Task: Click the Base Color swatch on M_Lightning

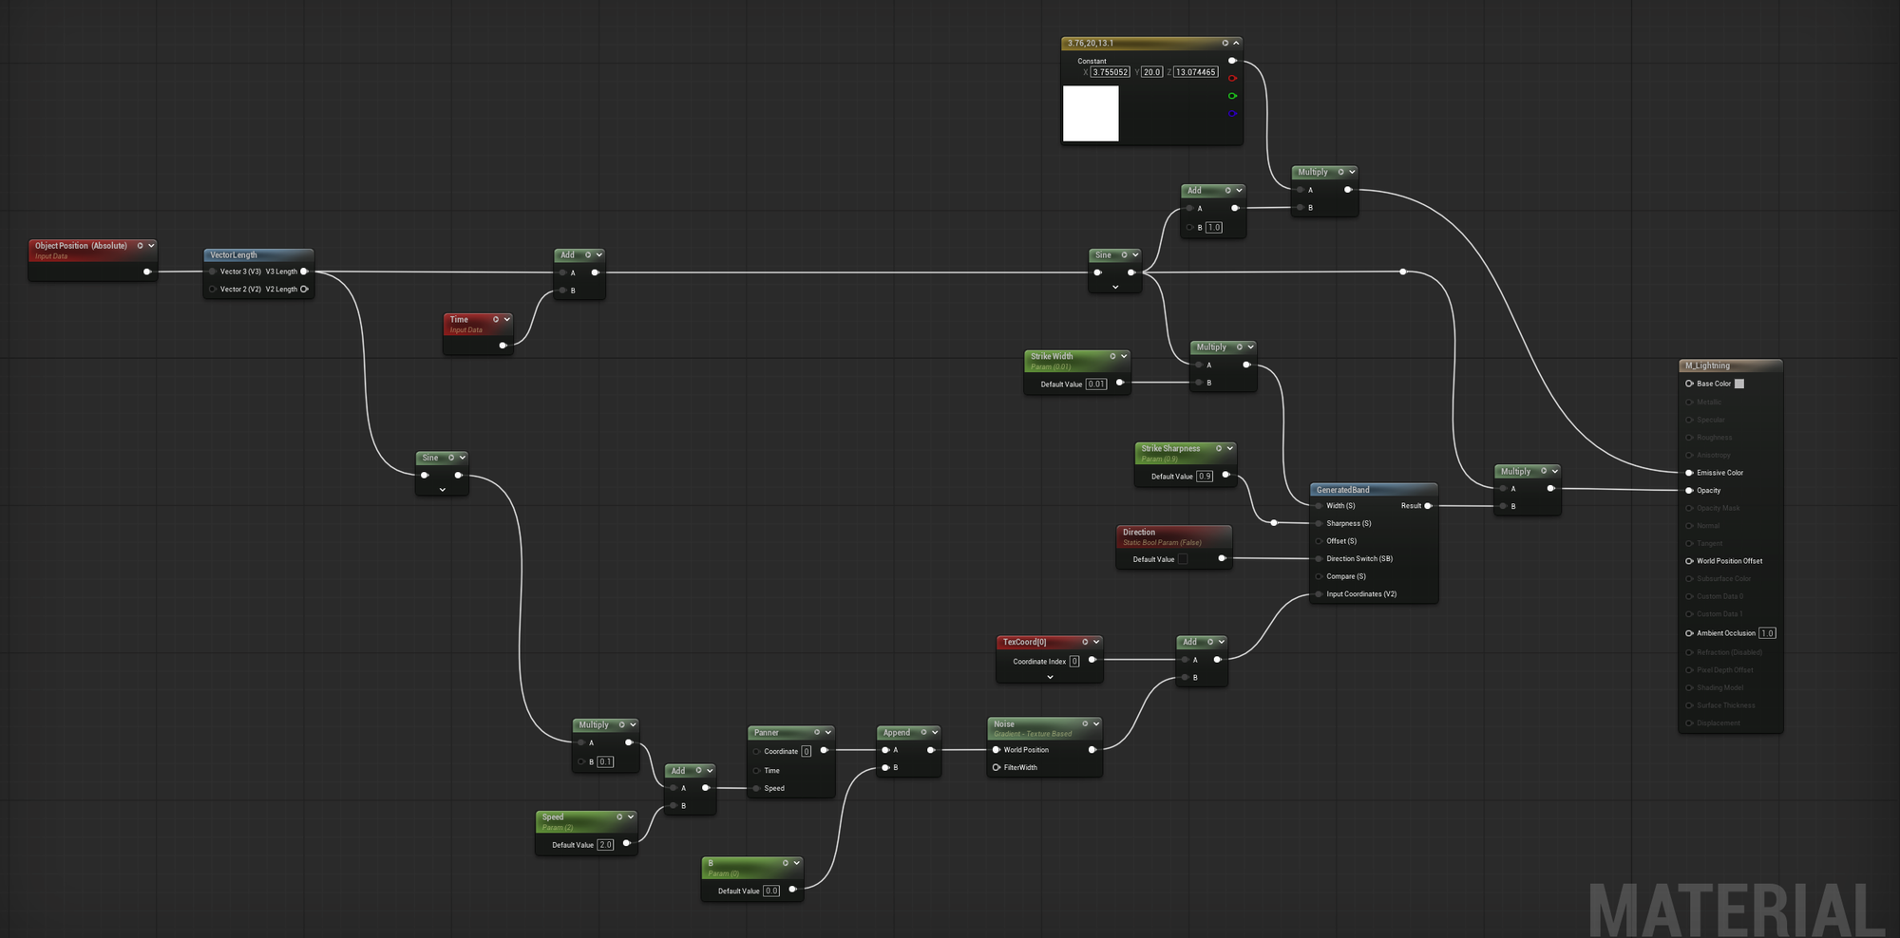Action: point(1739,384)
